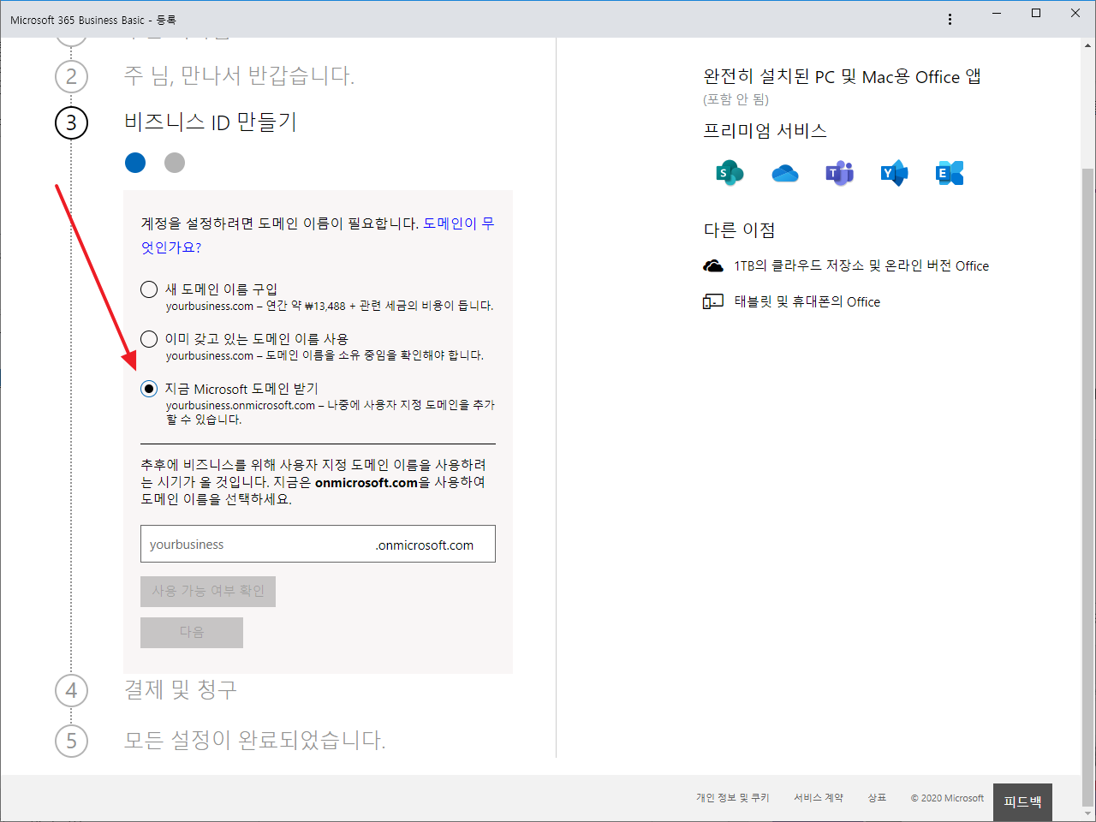Click '© 2020 Microsoft' footer text
This screenshot has height=822, width=1096.
pos(947,798)
